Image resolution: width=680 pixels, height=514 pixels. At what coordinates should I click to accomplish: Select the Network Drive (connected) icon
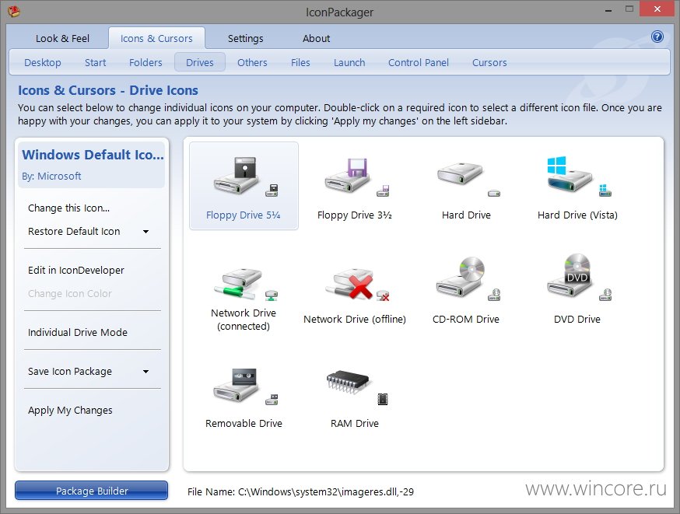click(x=244, y=299)
